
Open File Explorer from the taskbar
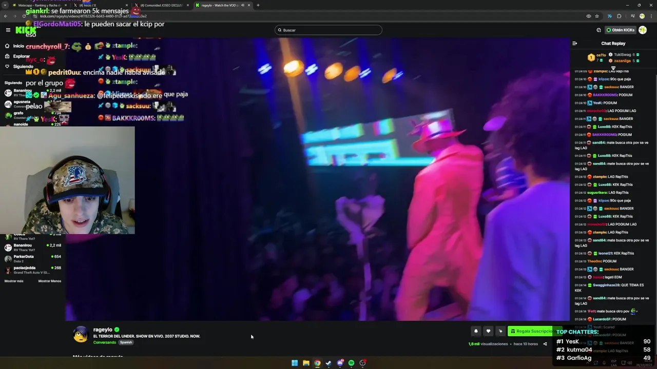(306, 363)
